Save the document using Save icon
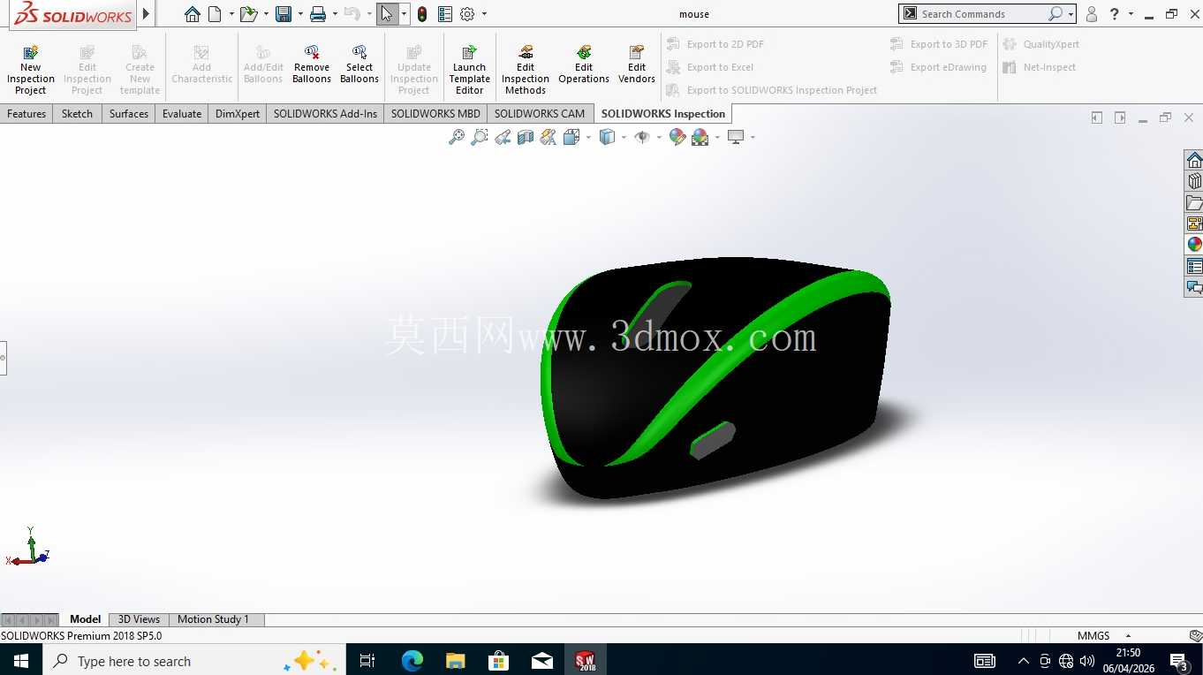 click(x=284, y=14)
